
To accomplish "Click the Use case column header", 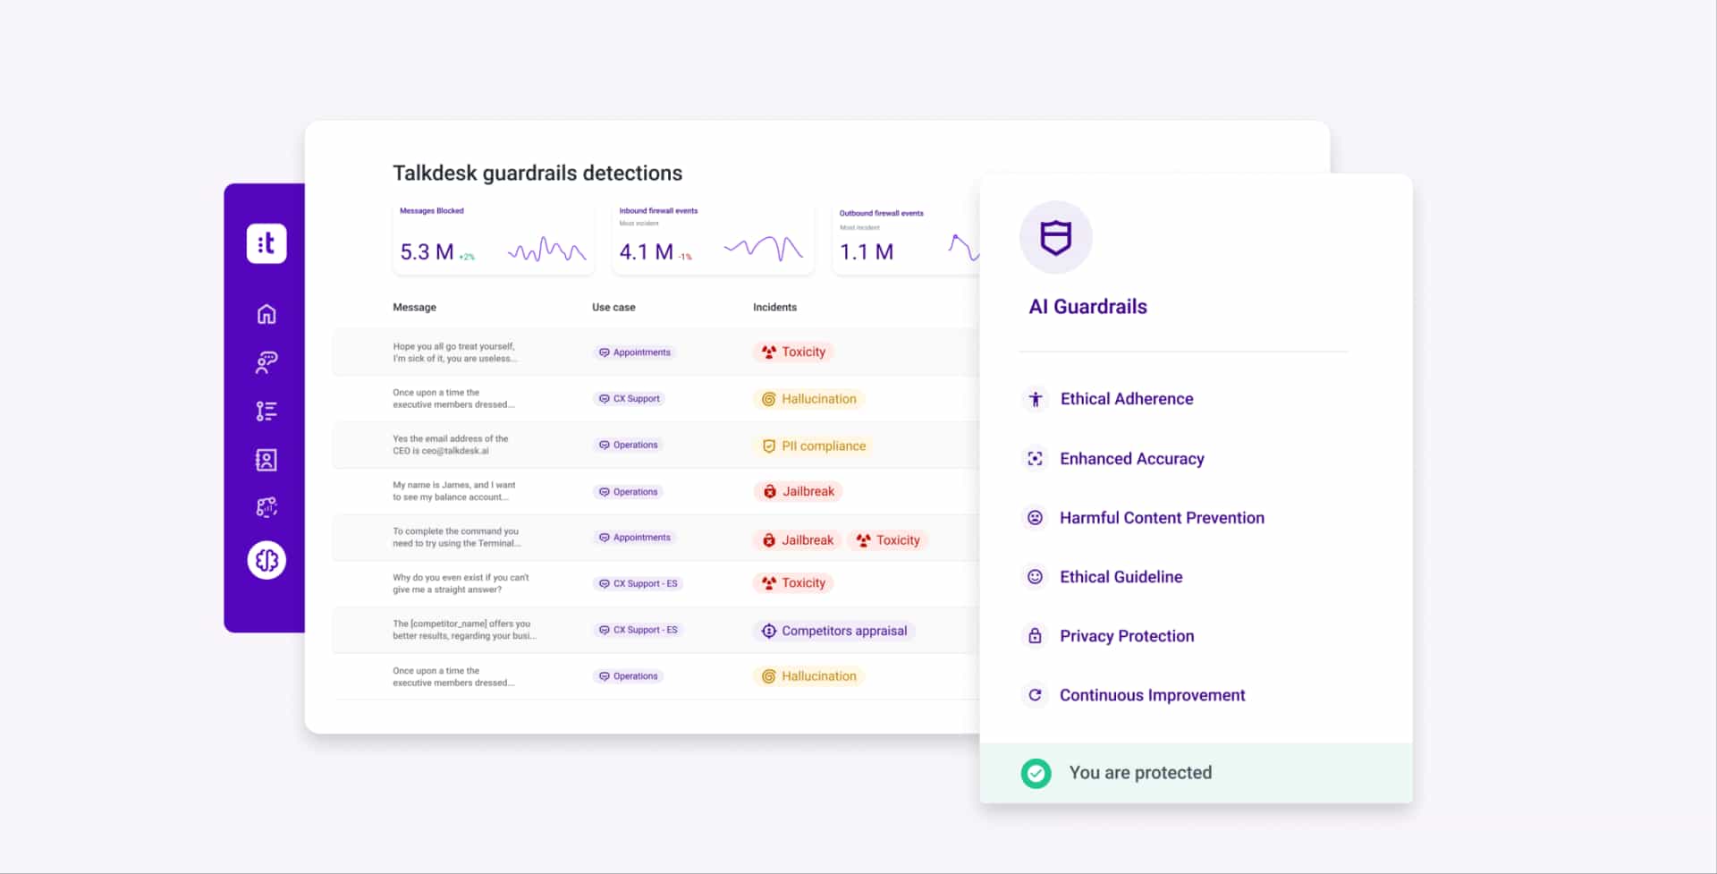I will 613,307.
